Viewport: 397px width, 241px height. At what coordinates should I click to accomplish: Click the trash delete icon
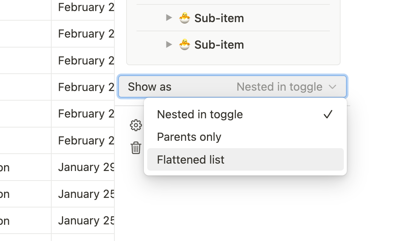click(x=136, y=147)
